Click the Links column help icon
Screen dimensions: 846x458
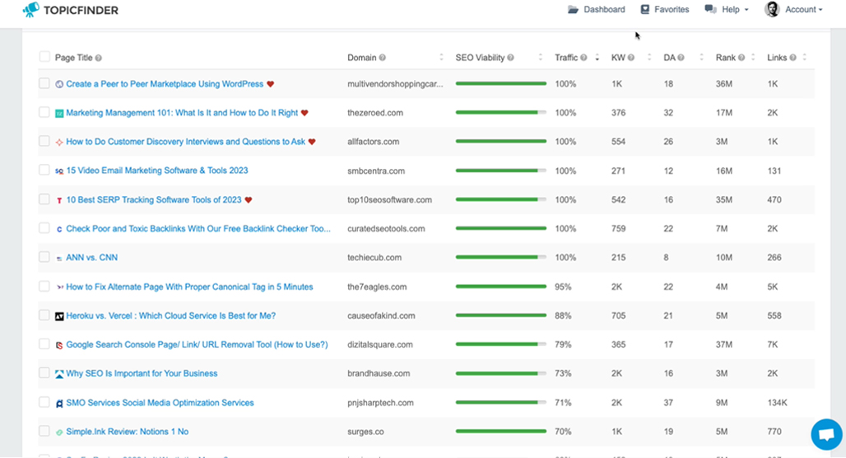793,58
